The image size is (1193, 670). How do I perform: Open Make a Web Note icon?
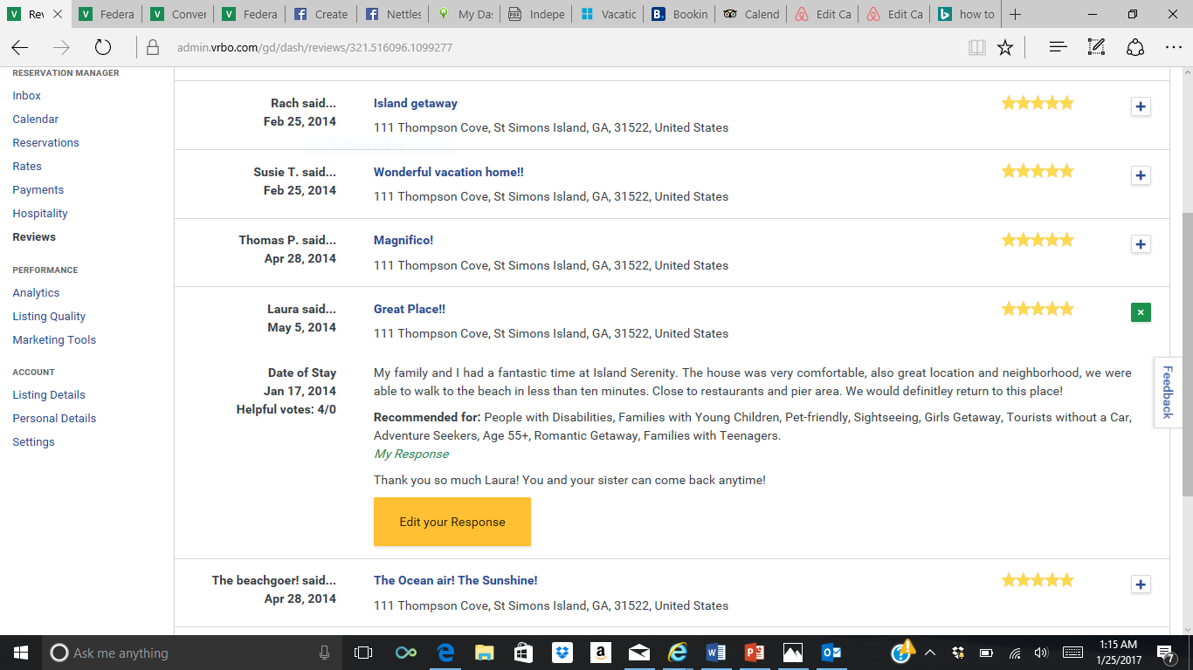[1096, 48]
